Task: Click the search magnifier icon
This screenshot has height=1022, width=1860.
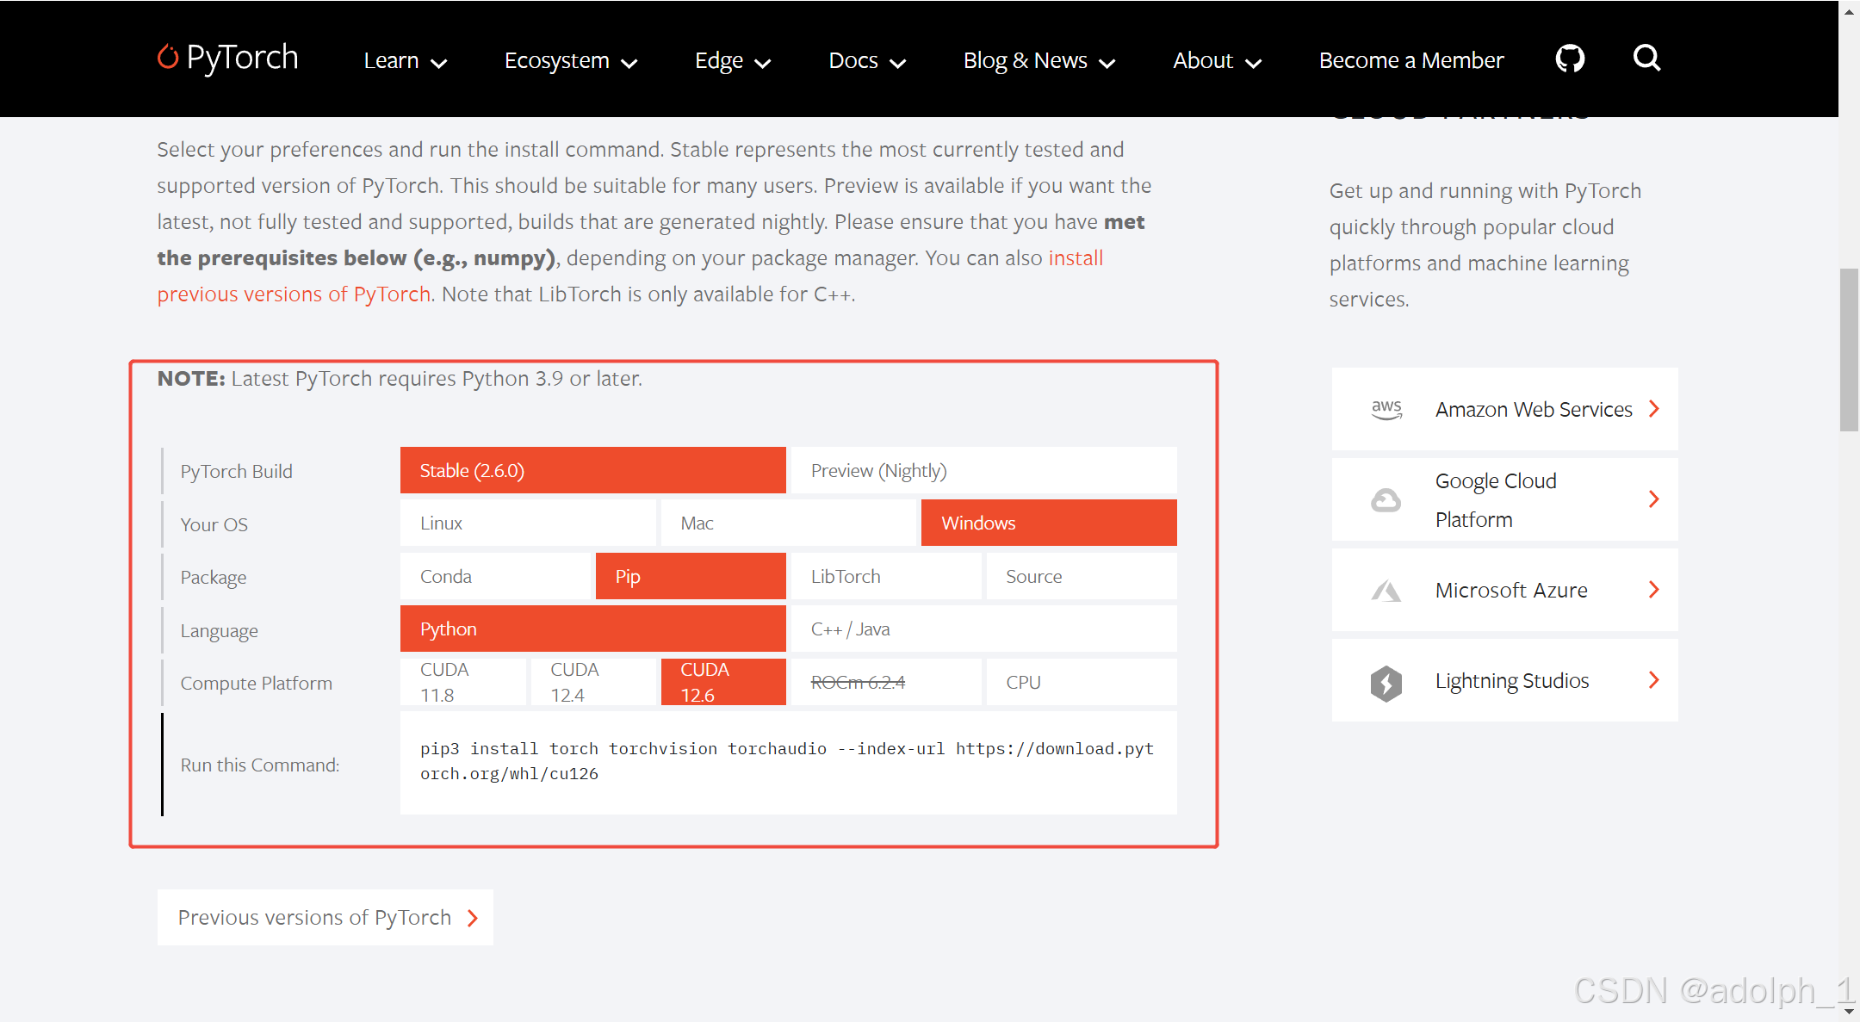Action: [x=1646, y=58]
